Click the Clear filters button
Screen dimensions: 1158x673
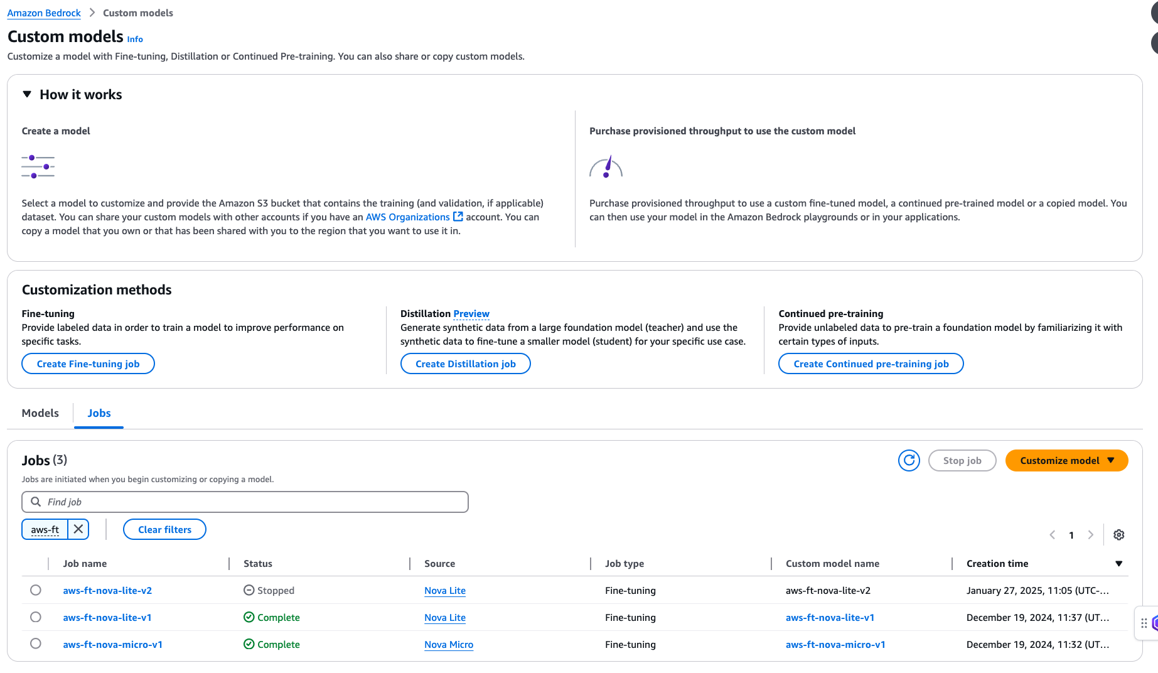click(164, 530)
